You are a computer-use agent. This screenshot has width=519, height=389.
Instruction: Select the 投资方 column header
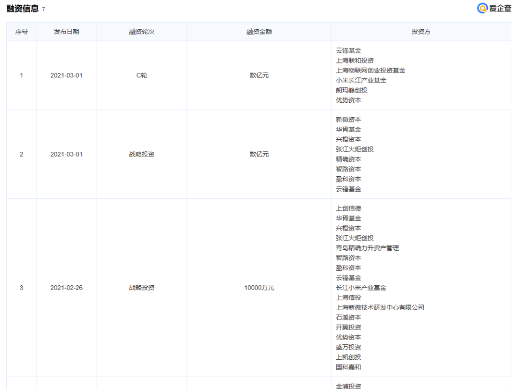(x=421, y=32)
